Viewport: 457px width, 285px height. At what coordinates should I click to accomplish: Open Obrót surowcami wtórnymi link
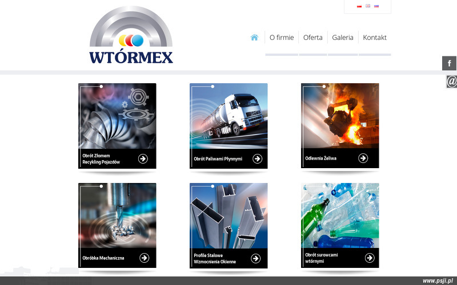coord(321,258)
